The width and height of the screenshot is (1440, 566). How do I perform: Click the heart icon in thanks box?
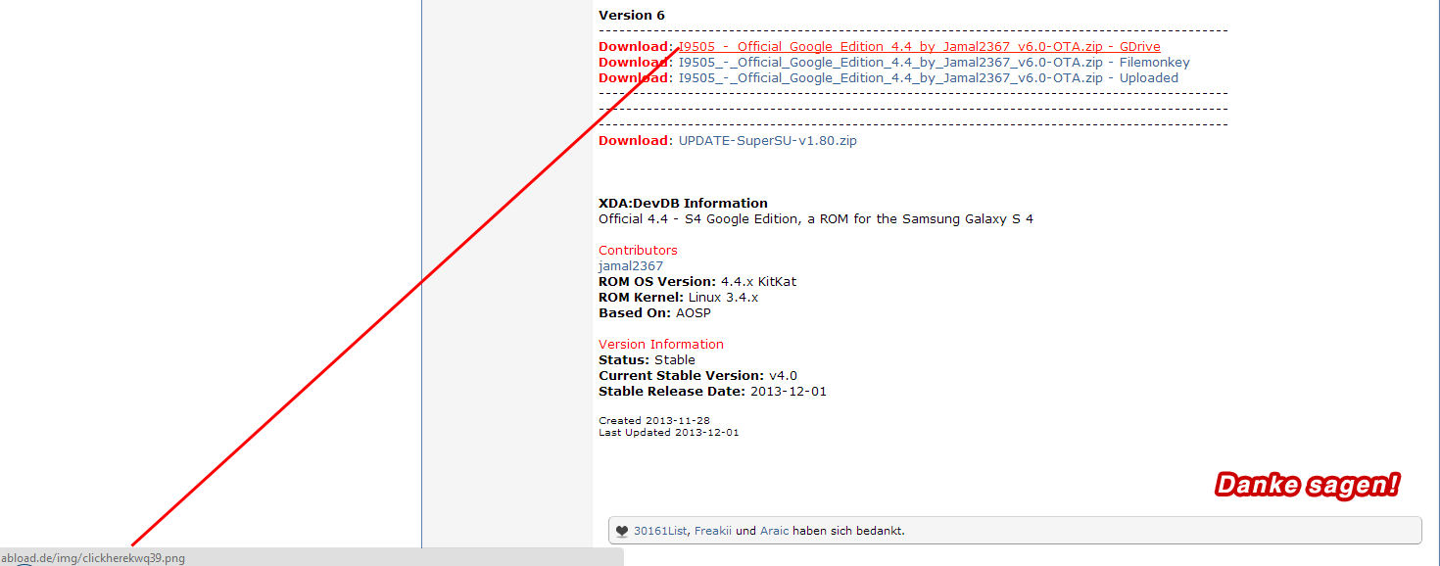pos(622,532)
